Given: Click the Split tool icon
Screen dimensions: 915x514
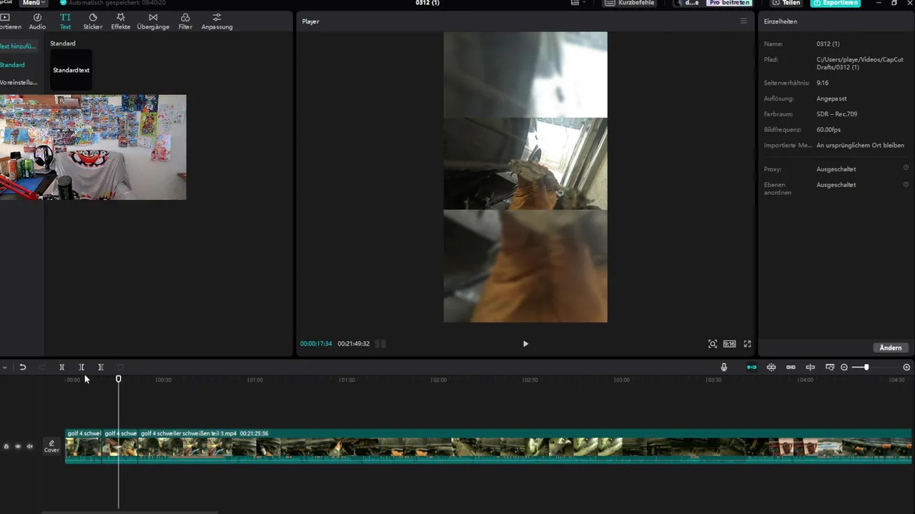Looking at the screenshot, I should tap(61, 367).
